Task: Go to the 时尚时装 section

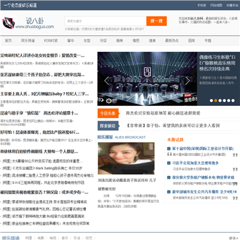Action: pyautogui.click(x=51, y=41)
